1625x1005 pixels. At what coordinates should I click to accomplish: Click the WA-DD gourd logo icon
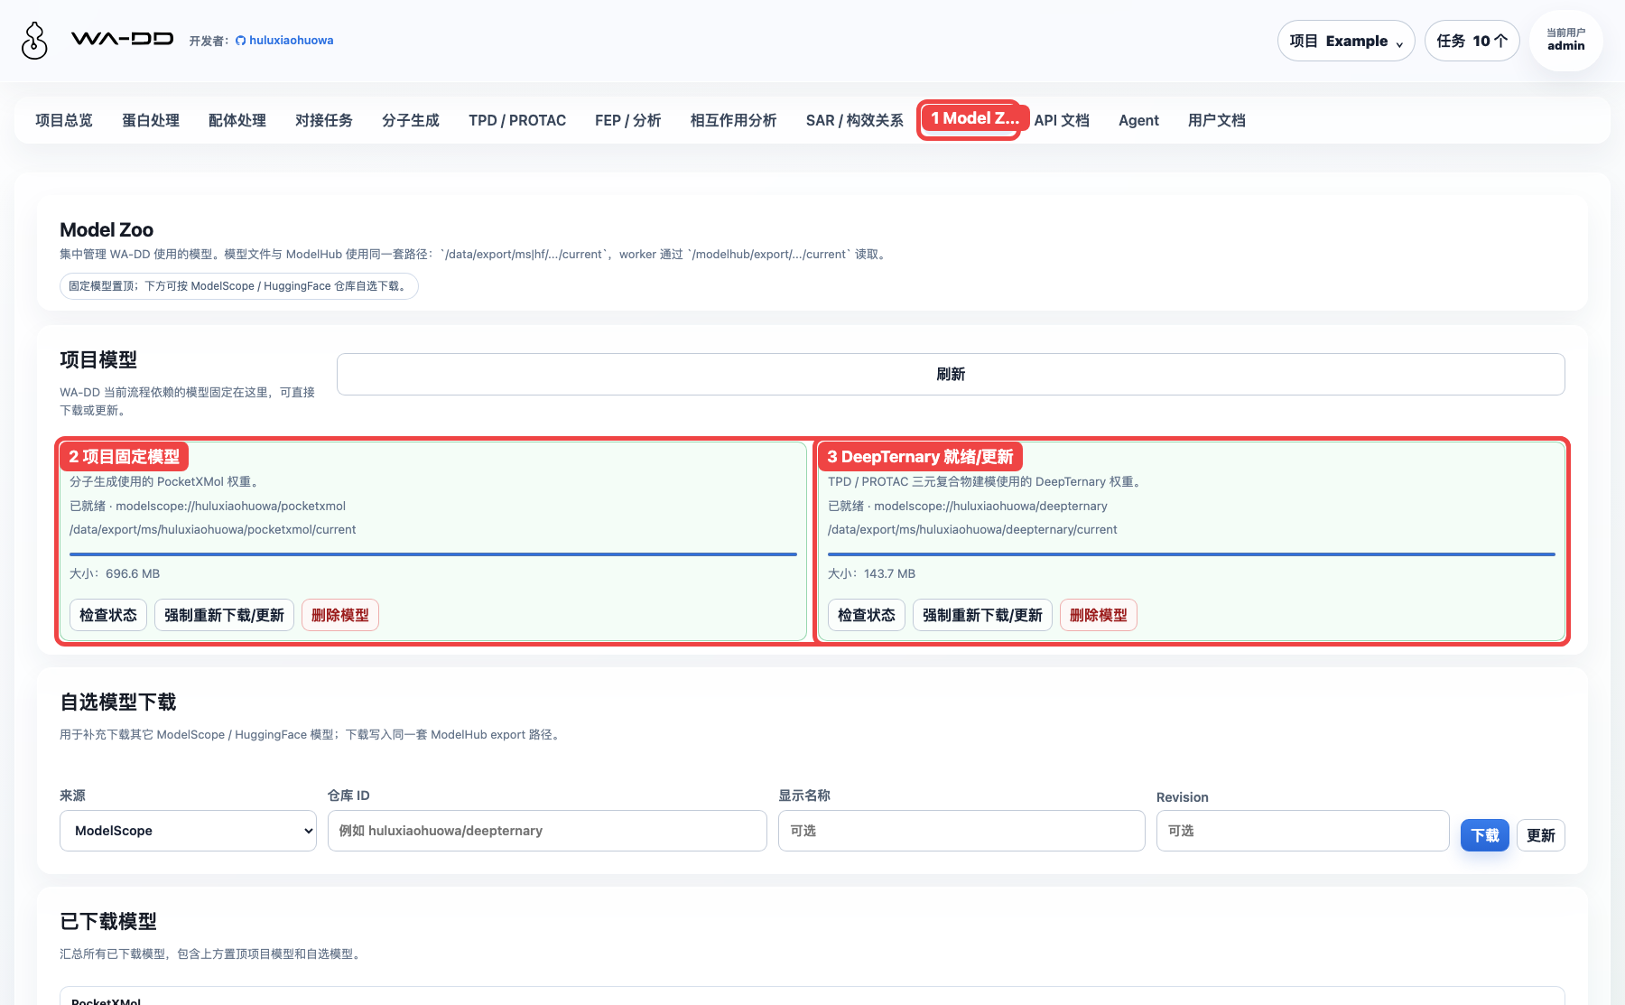(x=34, y=41)
